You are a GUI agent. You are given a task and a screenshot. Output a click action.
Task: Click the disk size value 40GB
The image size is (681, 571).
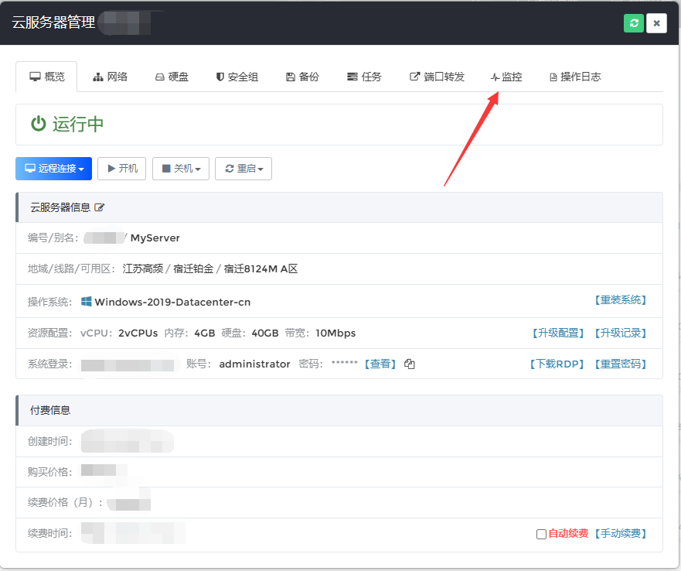coord(265,333)
